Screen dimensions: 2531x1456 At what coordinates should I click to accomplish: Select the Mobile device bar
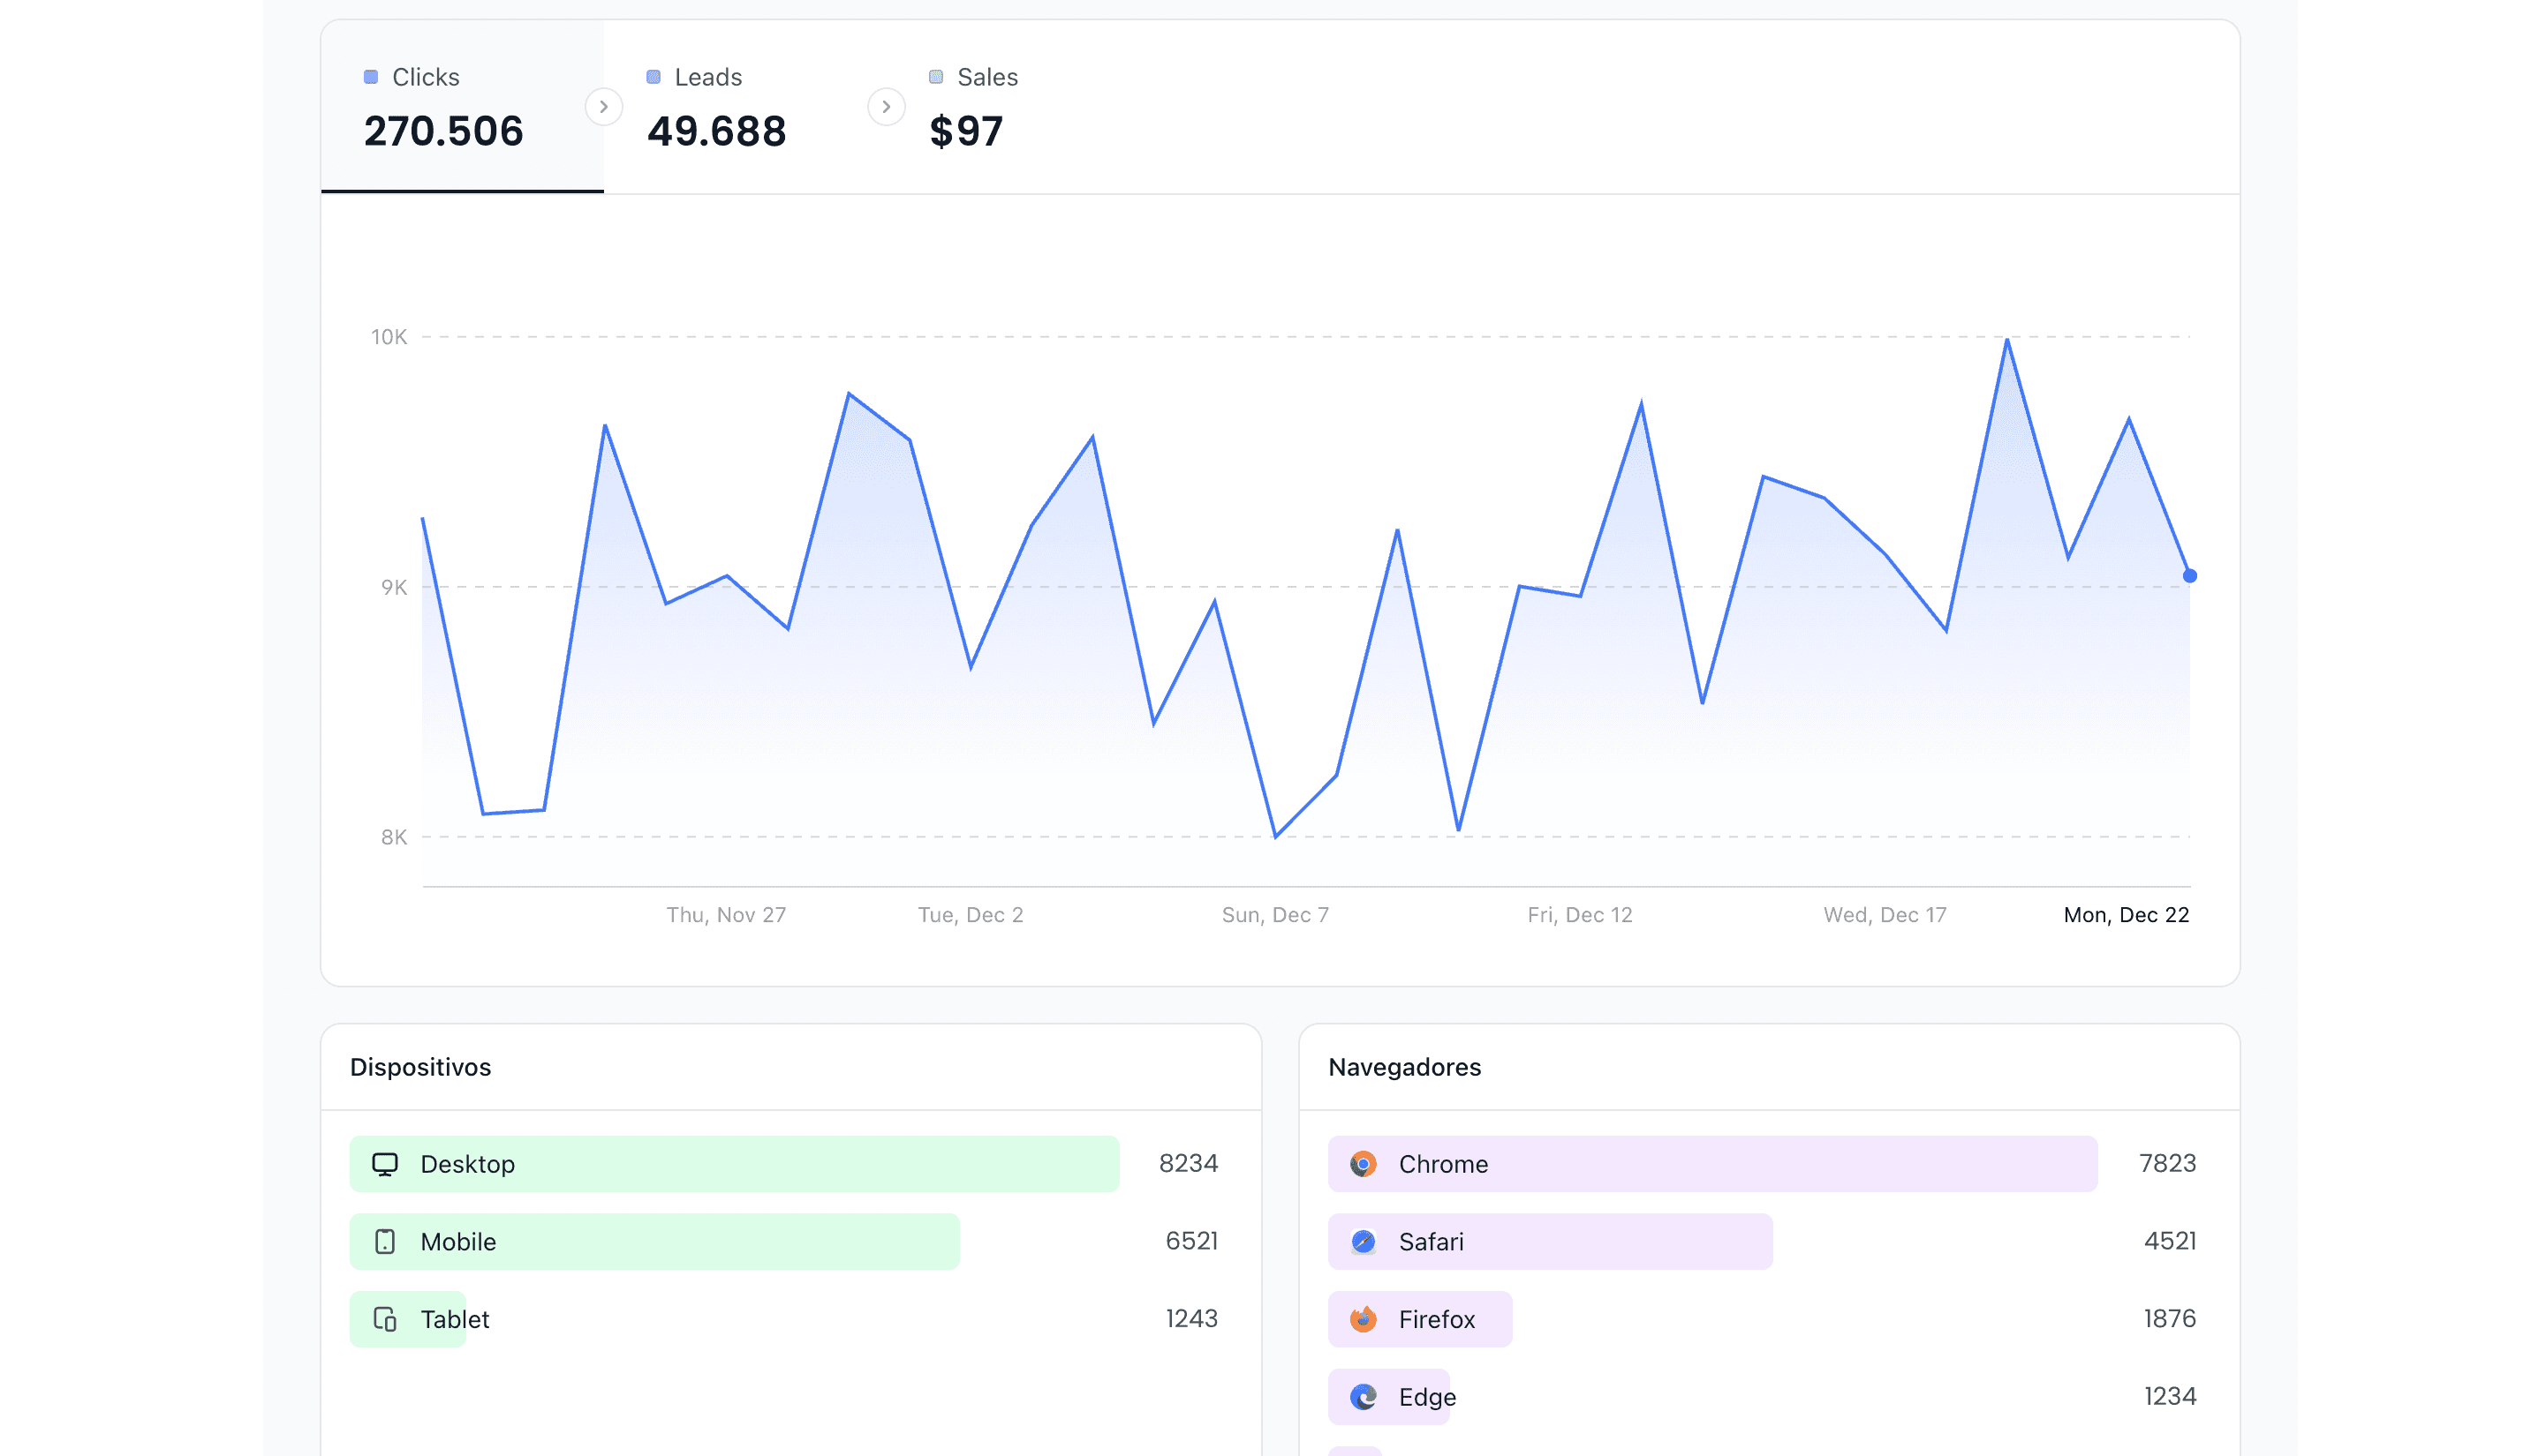coord(654,1242)
